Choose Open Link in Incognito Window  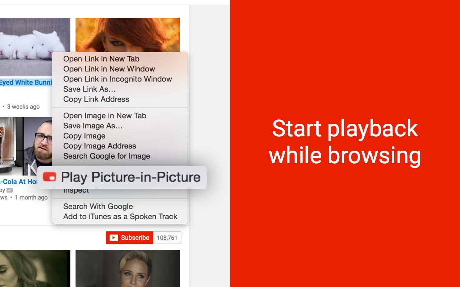(x=118, y=79)
